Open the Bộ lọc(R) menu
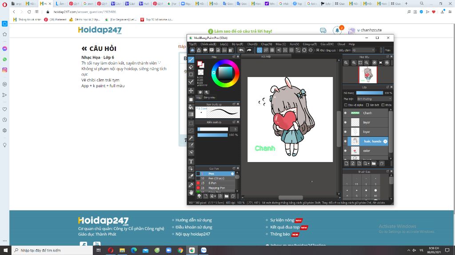455x255 pixels. [237, 44]
